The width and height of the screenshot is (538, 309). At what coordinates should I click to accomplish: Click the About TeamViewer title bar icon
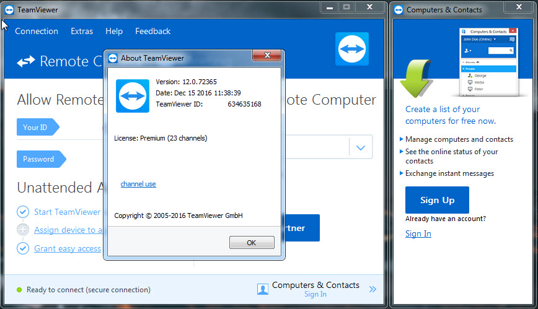click(x=113, y=58)
